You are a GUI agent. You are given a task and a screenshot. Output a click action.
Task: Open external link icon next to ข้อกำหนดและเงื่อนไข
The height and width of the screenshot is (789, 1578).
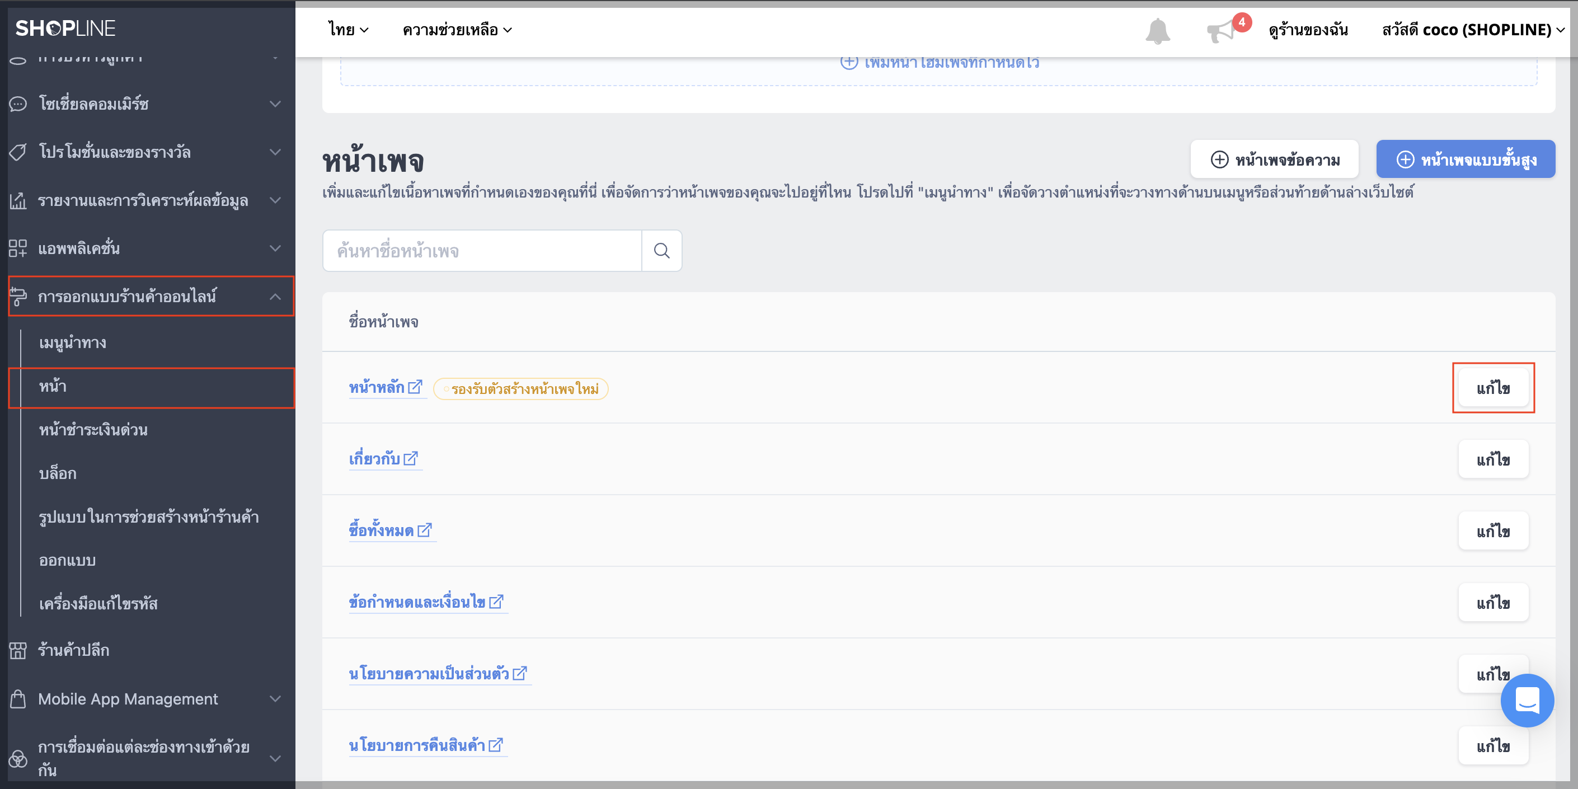coord(497,602)
